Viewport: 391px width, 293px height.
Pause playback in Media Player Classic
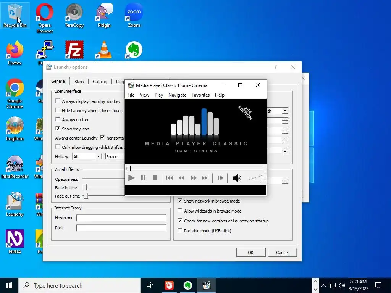click(x=143, y=178)
